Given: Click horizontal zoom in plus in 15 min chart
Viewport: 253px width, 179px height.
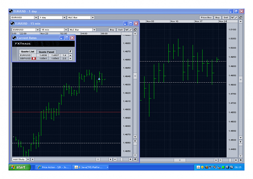Looking at the screenshot, I should [130, 159].
